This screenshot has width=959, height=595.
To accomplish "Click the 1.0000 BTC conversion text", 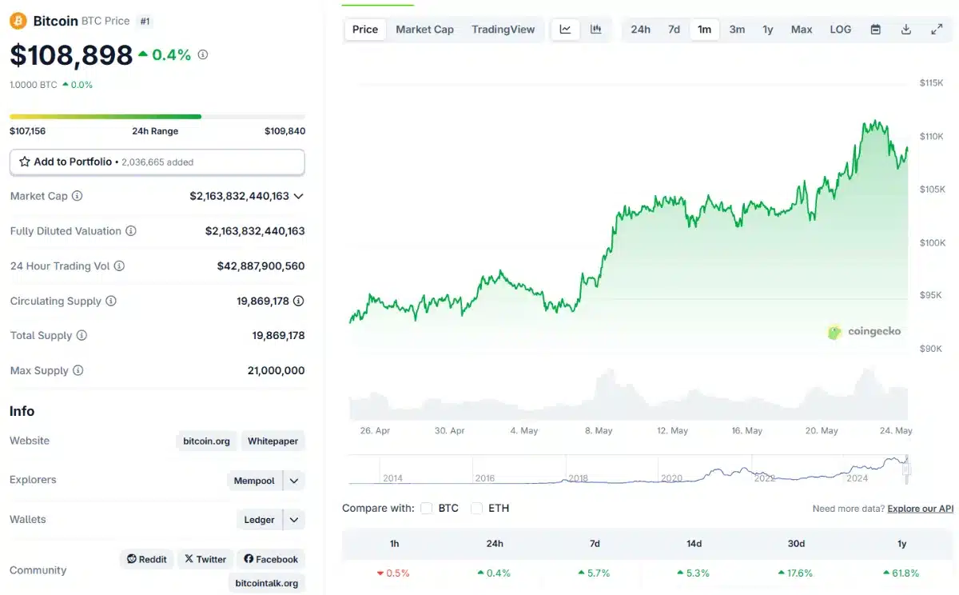I will click(34, 85).
